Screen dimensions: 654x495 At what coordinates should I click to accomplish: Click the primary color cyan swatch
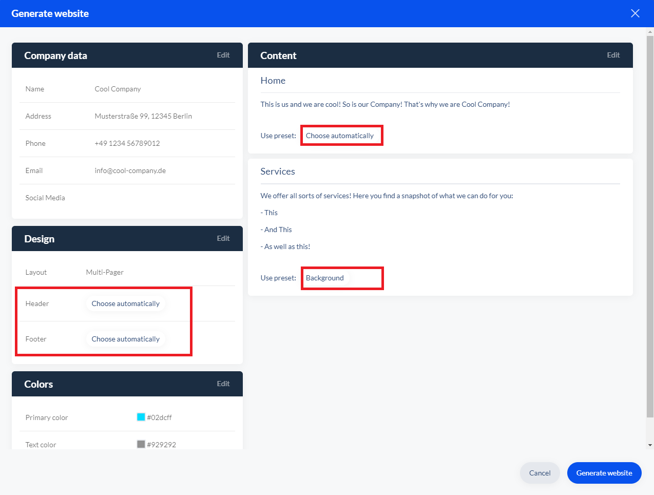141,417
